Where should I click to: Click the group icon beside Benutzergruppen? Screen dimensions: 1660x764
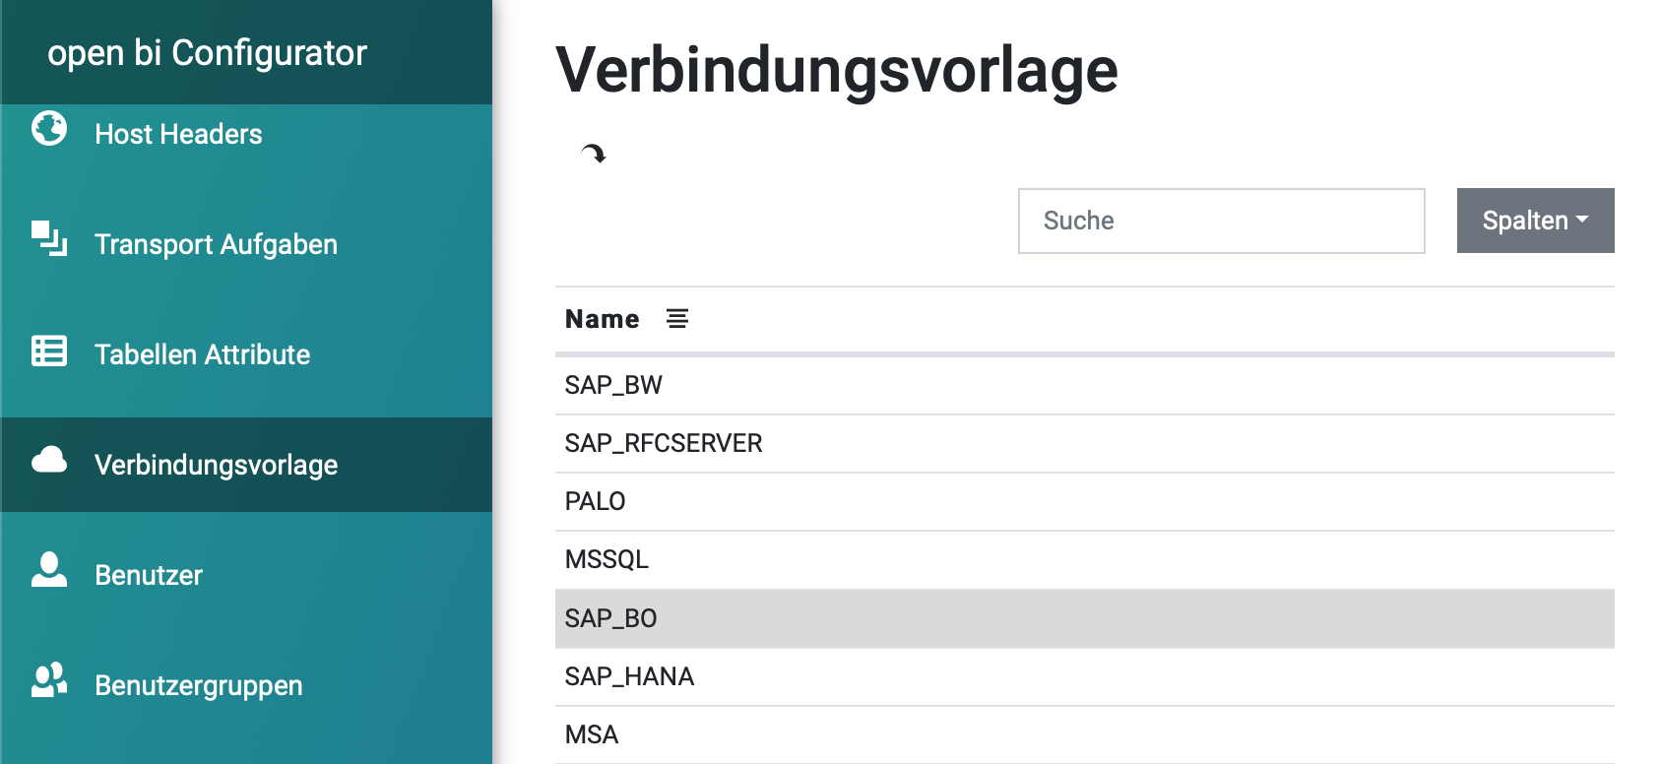49,679
